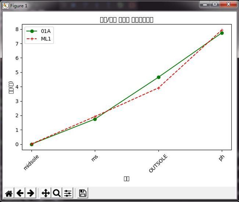Go back to previous view arrow
239x202 pixels.
point(20,193)
